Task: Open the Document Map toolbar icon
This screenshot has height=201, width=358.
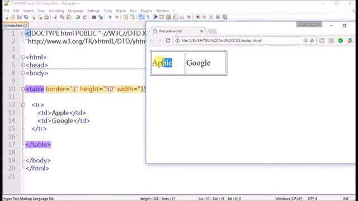Action: [168, 17]
